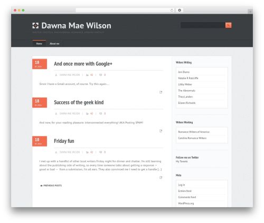Open the Entries feed link
Image resolution: width=264 pixels, height=223 pixels.
(x=185, y=191)
